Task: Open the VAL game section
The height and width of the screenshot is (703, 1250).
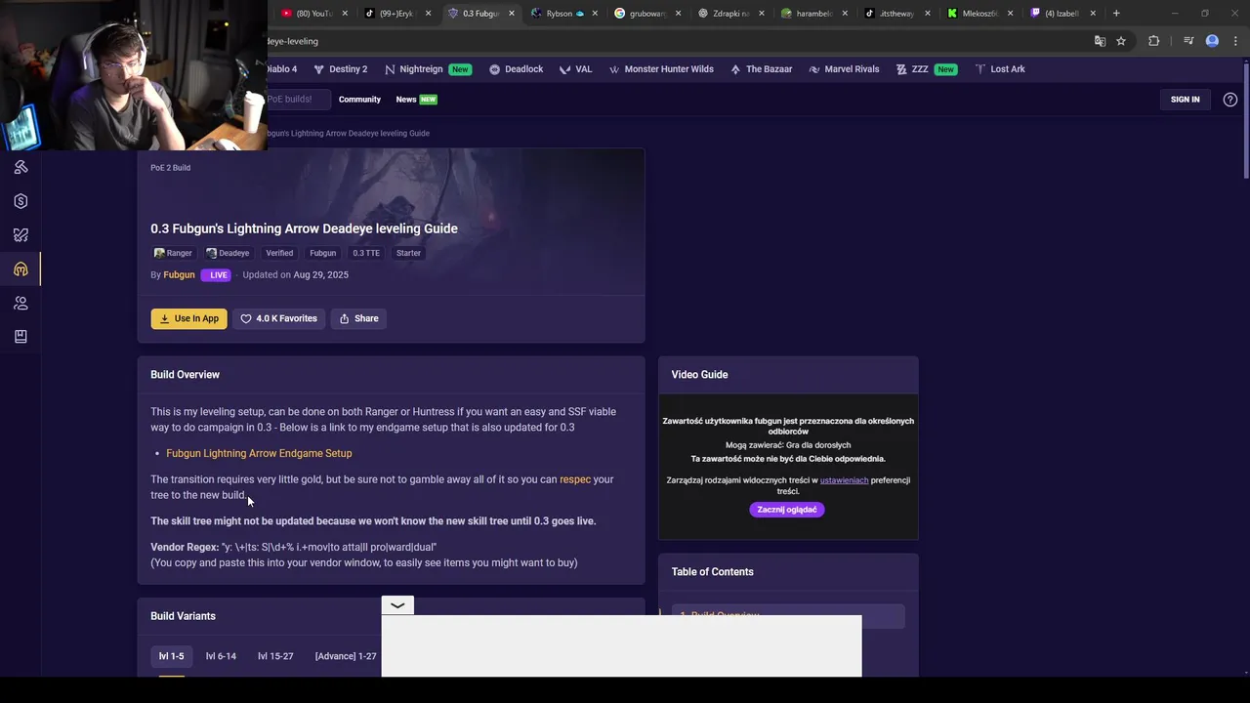Action: click(x=575, y=69)
